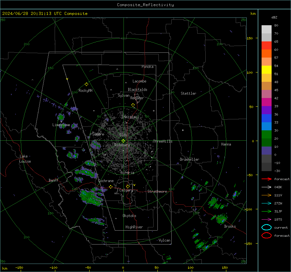Click the Stettler label

(189, 93)
